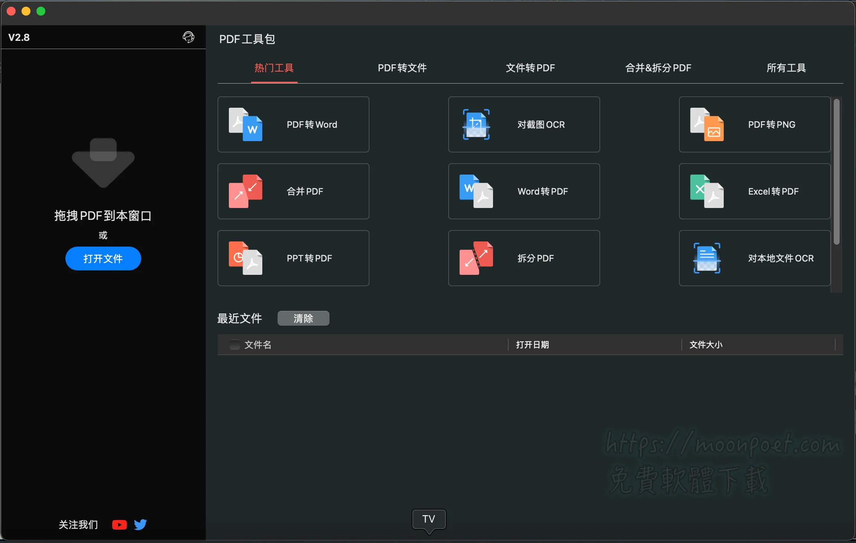Visit the YouTube channel icon

click(x=119, y=524)
